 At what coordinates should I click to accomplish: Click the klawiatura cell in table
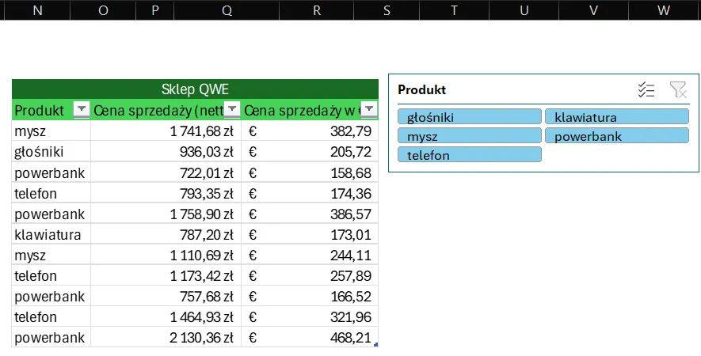coord(51,235)
